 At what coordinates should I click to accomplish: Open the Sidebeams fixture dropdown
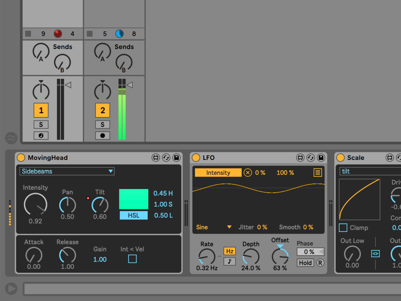[67, 171]
